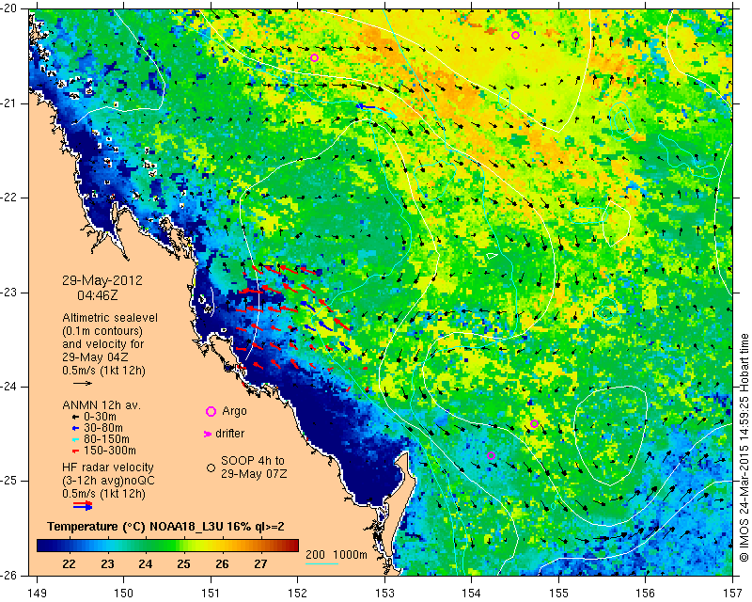This screenshot has width=752, height=602.
Task: Click the 'HF radar velocity' legend text
Action: (108, 467)
